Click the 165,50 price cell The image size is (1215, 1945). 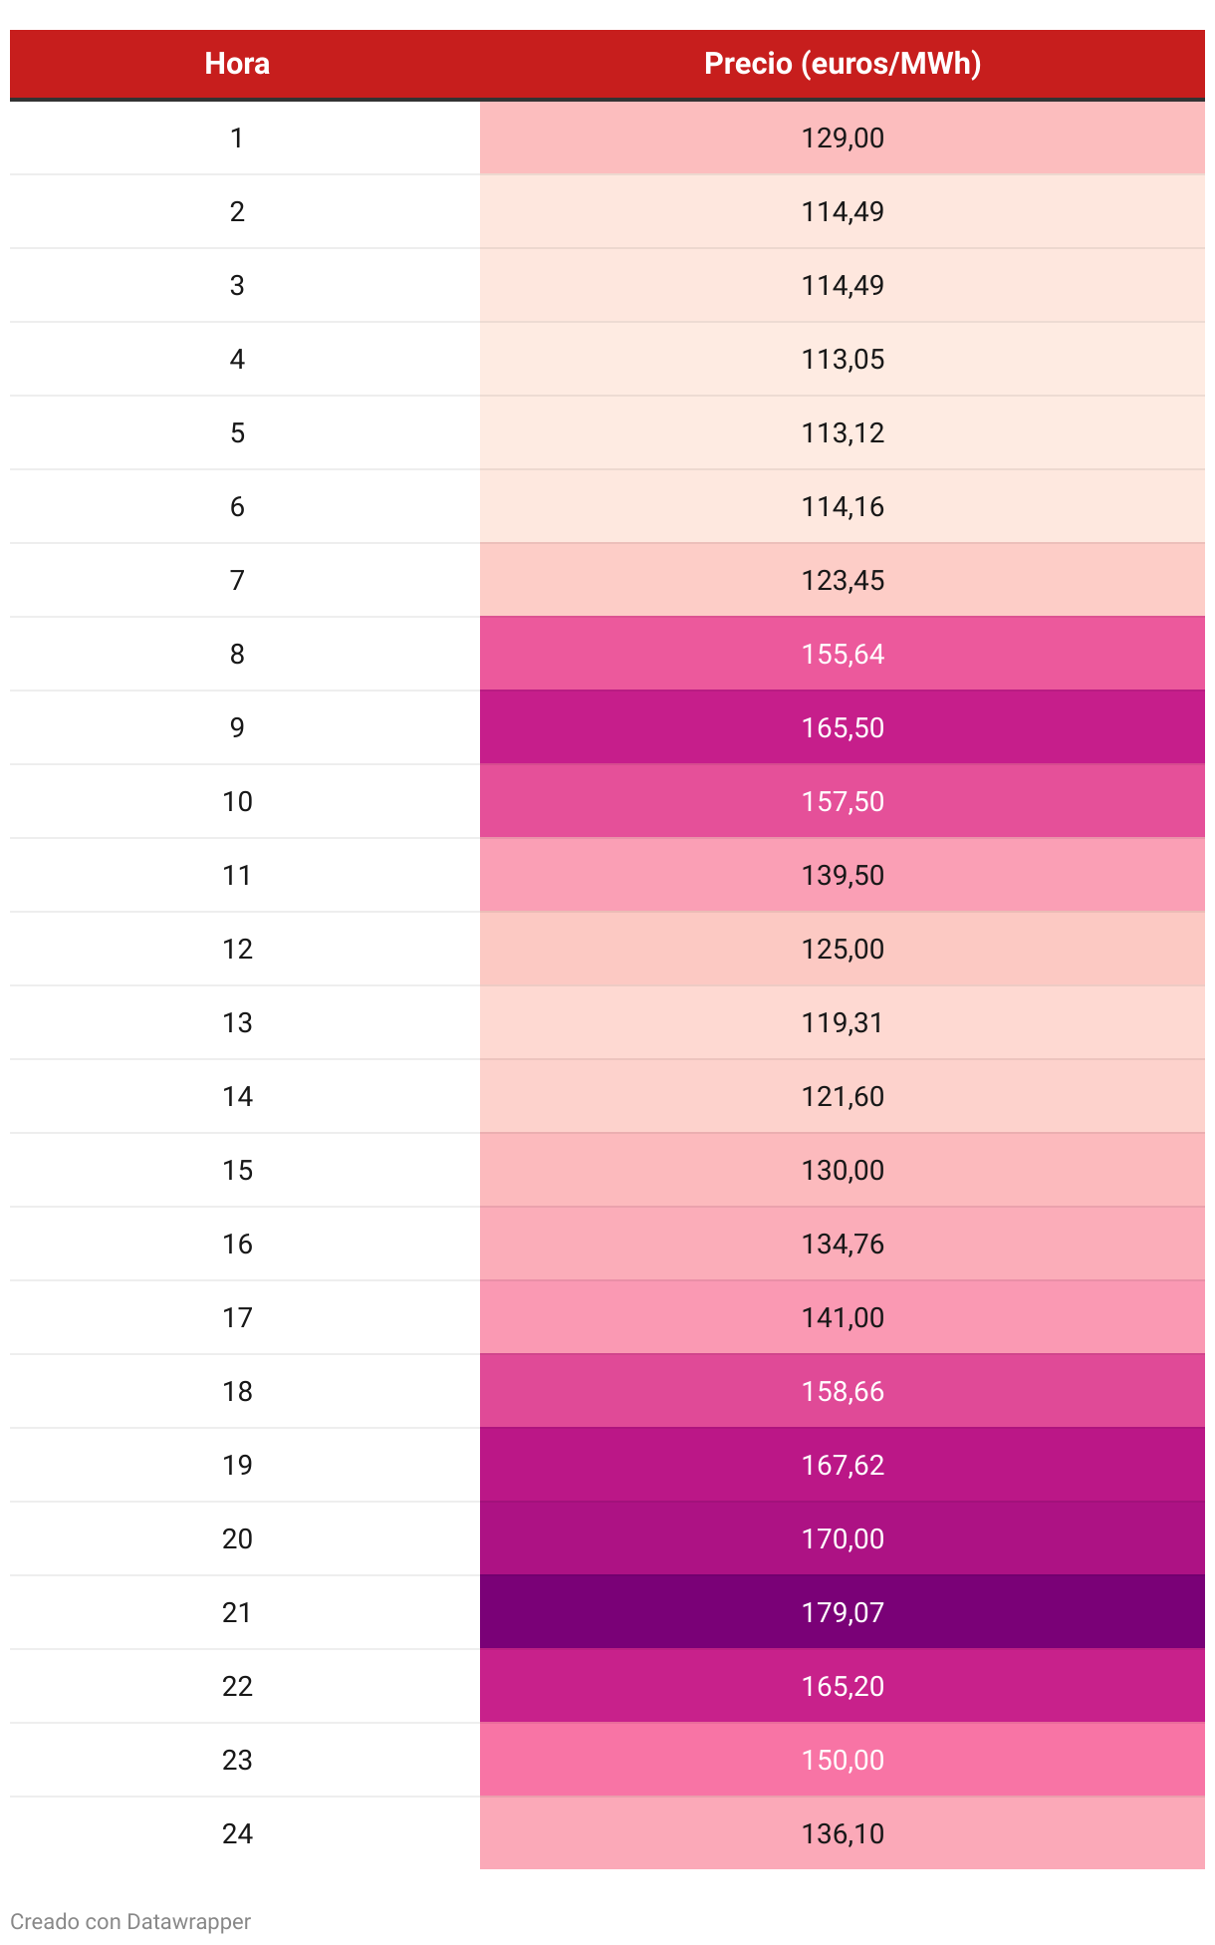[x=842, y=727]
